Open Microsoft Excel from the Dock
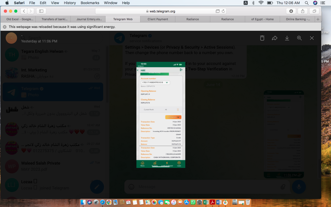The image size is (331, 207). 206,202
